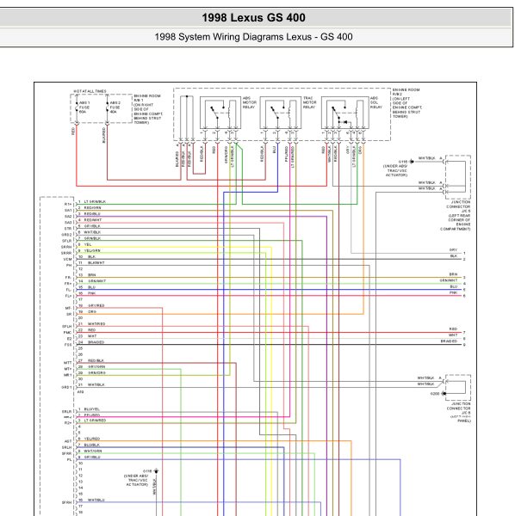Image resolution: width=515 pixels, height=516 pixels.
Task: Select the "R2+" terminal label
Action: pos(68,423)
